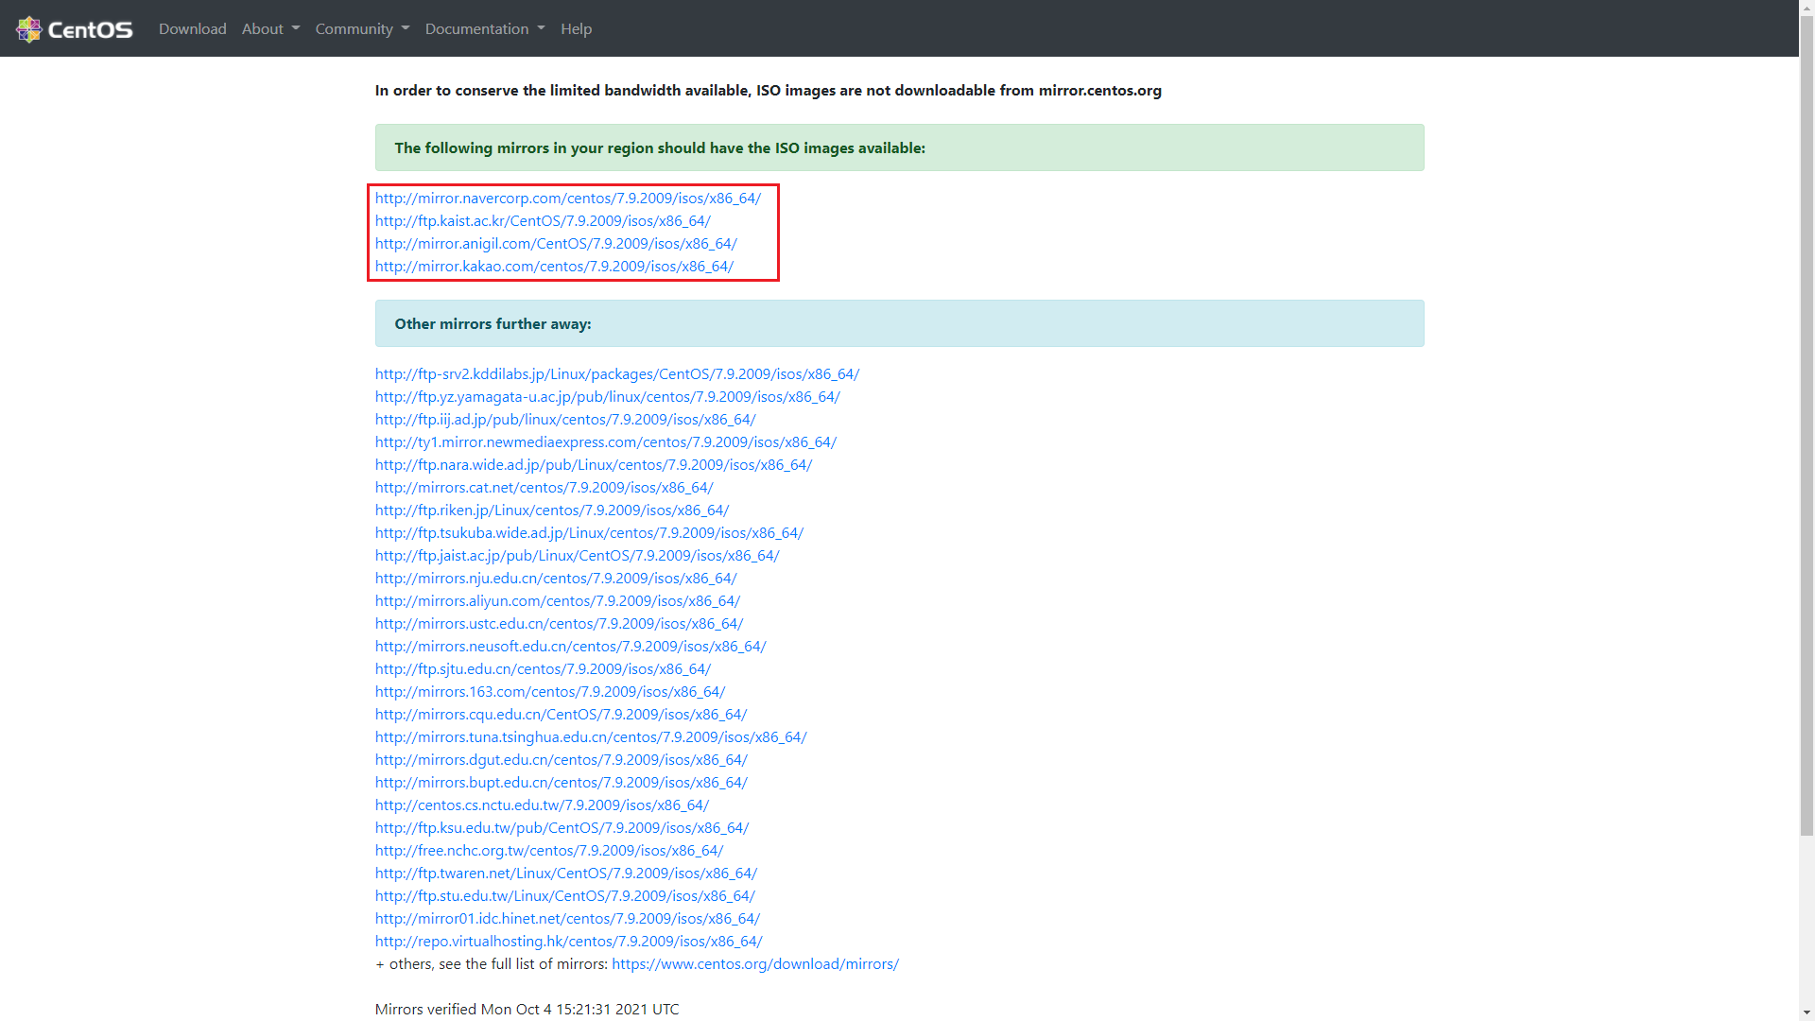Open the mirrors.tuna.tsinghua.edu.cn mirror link
Image resolution: width=1815 pixels, height=1021 pixels.
[591, 737]
